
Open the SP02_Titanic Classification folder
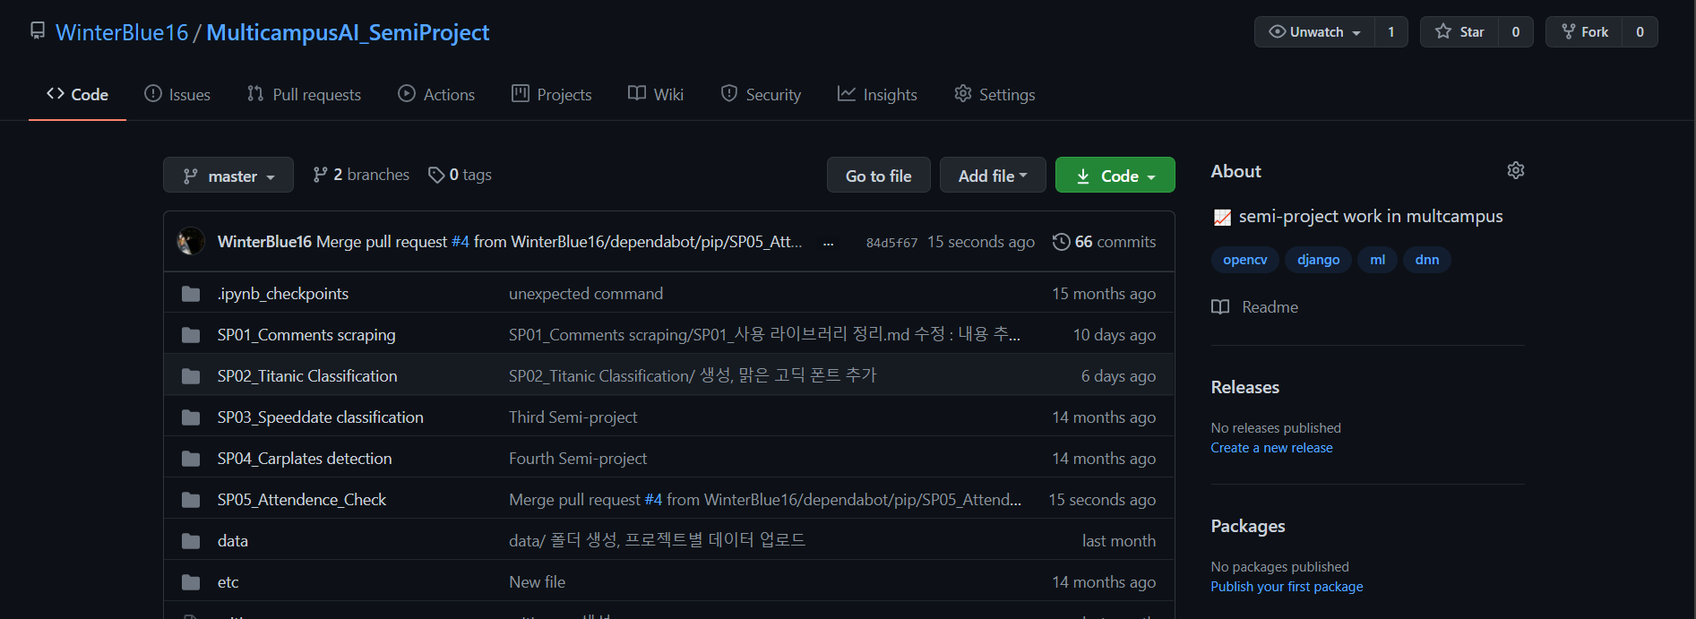pos(307,376)
